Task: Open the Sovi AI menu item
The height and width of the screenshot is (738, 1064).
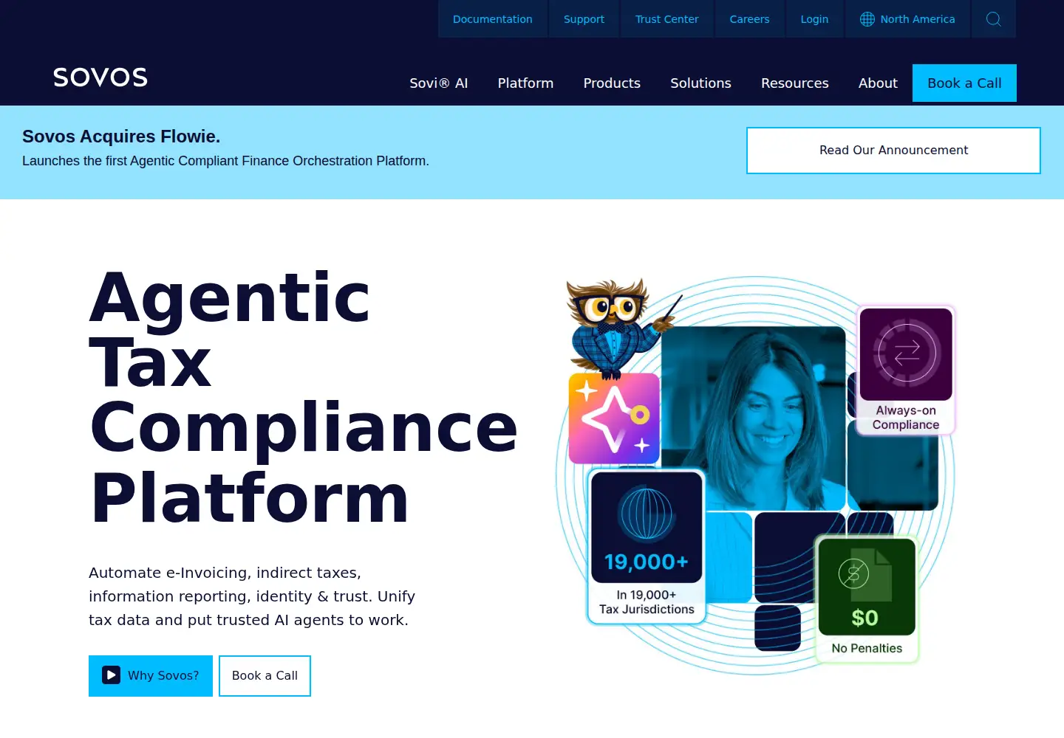Action: tap(439, 83)
